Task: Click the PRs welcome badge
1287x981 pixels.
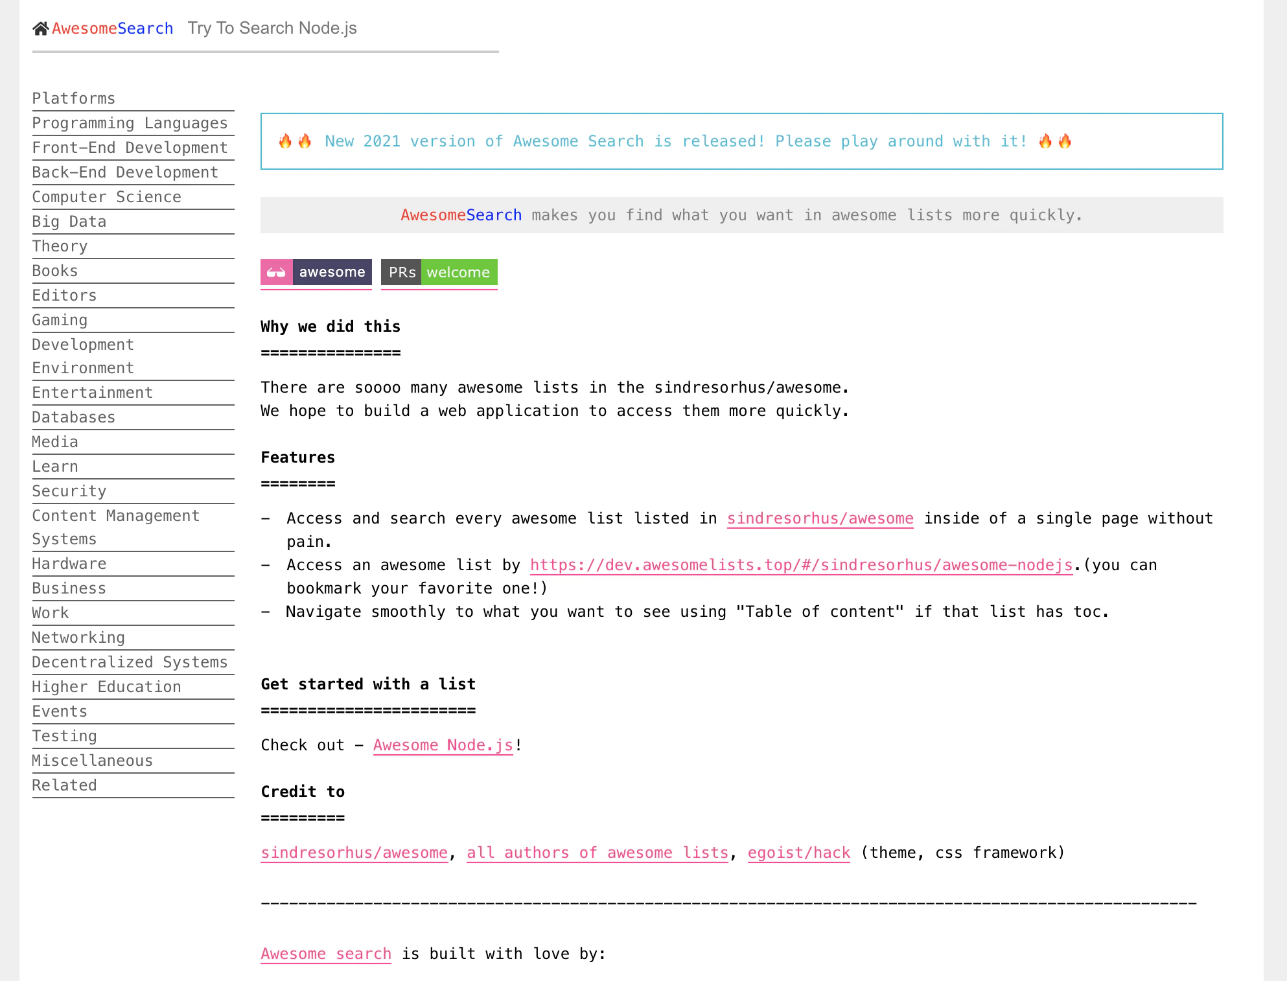Action: point(439,272)
